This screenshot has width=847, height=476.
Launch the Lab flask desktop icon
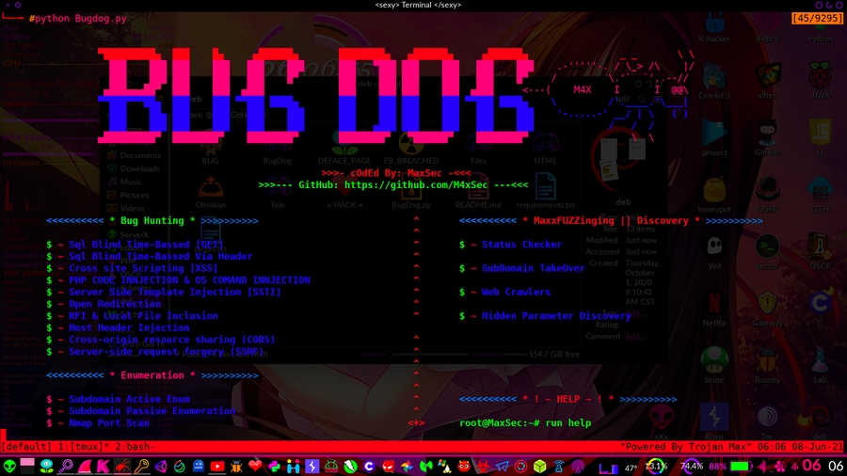click(x=820, y=361)
